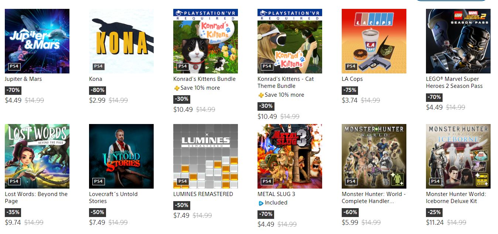Click the PlayStation VR Required banner on Cat Theme Bundle
Image resolution: width=498 pixels, height=234 pixels.
[290, 15]
